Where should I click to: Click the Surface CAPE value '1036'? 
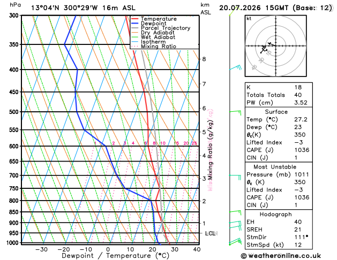[x=302, y=150]
